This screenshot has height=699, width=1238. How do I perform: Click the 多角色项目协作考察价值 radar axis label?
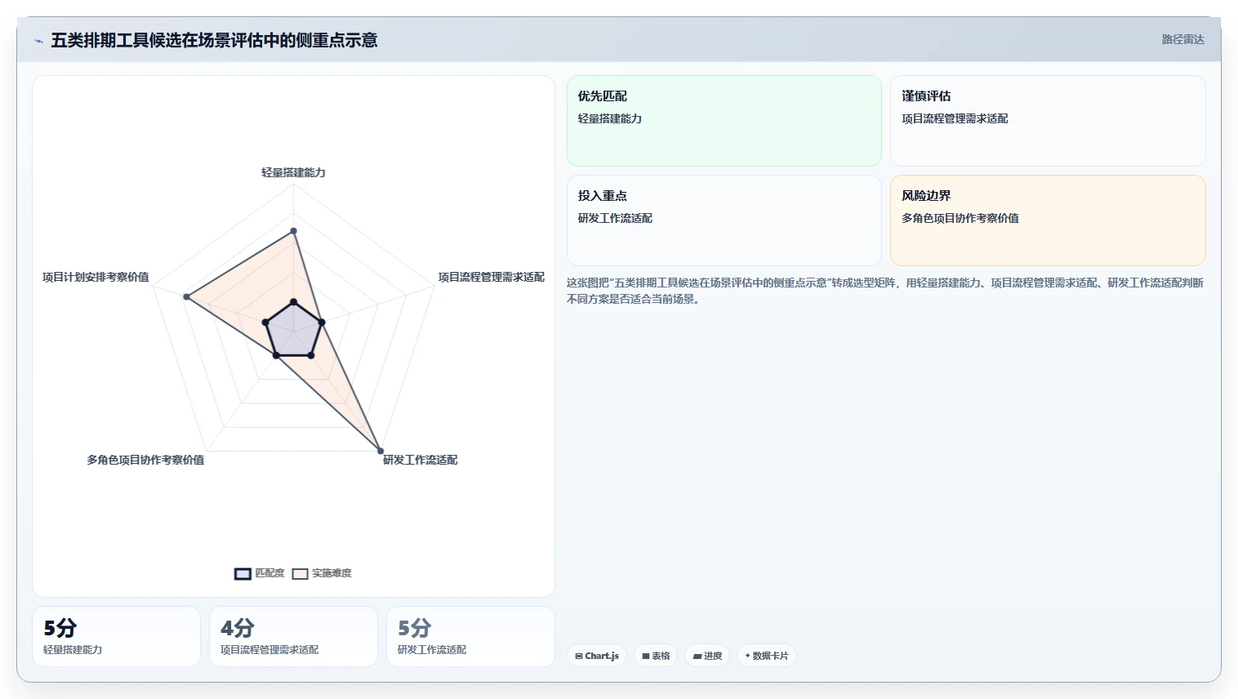click(145, 460)
